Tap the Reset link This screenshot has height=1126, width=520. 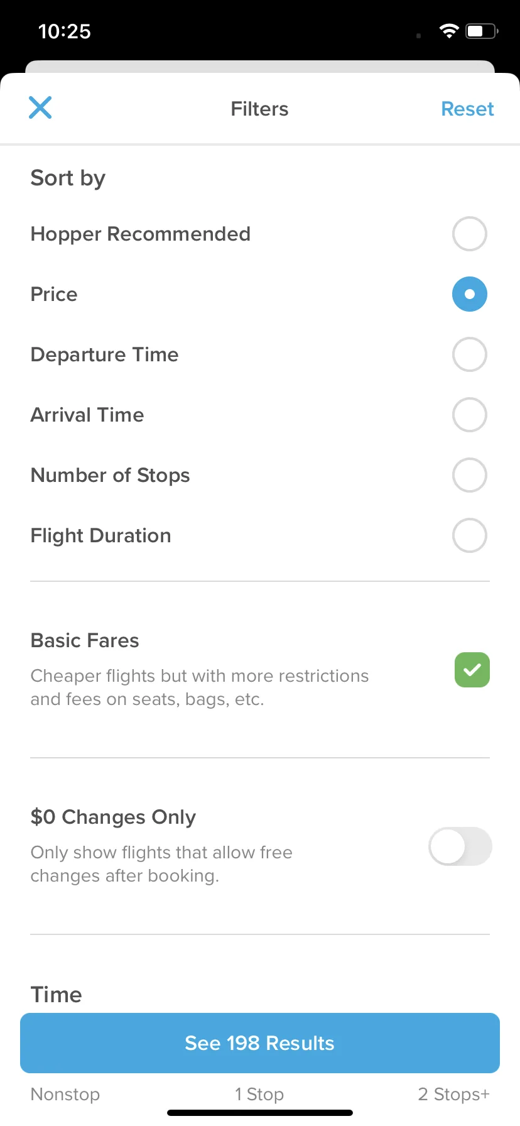tap(467, 109)
